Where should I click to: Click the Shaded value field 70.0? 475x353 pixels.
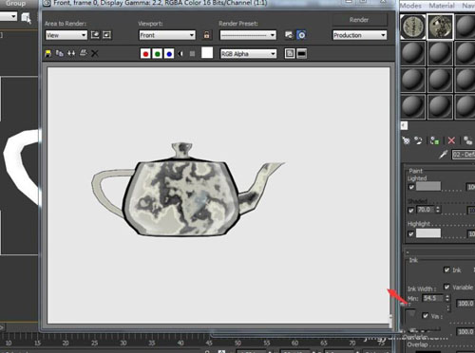pos(426,210)
